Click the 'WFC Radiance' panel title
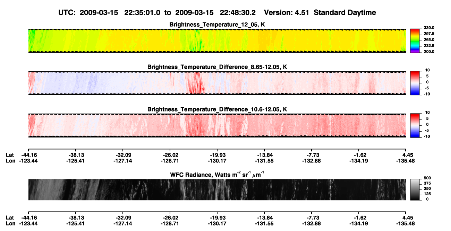Screen dimensions: 451x231 click(x=217, y=174)
